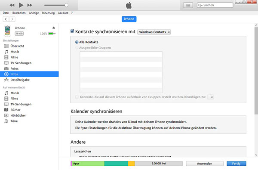Image resolution: width=258 pixels, height=170 pixels.
Task: Click the rewind playback button
Action: (x=12, y=5)
